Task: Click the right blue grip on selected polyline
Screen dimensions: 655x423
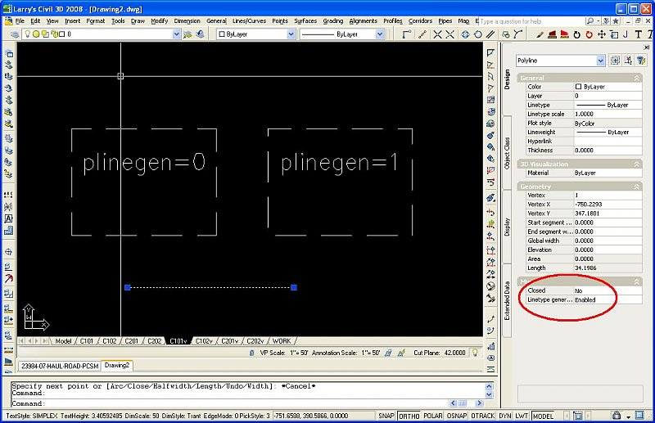Action: [x=294, y=287]
